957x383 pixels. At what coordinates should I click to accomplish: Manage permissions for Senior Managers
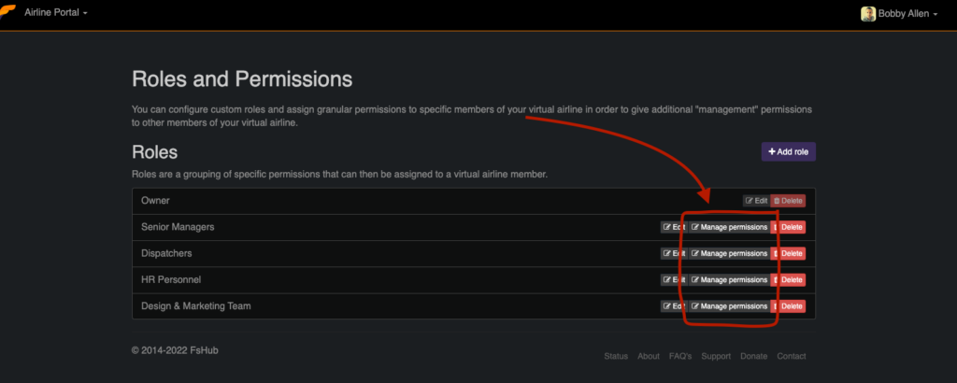point(729,227)
